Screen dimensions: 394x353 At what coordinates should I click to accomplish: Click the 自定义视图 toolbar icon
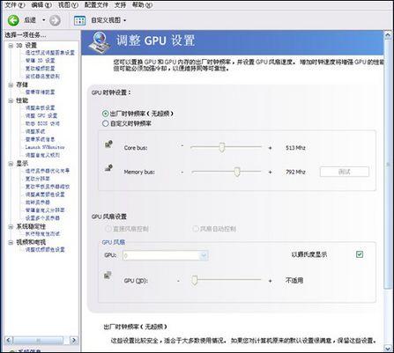click(x=79, y=20)
